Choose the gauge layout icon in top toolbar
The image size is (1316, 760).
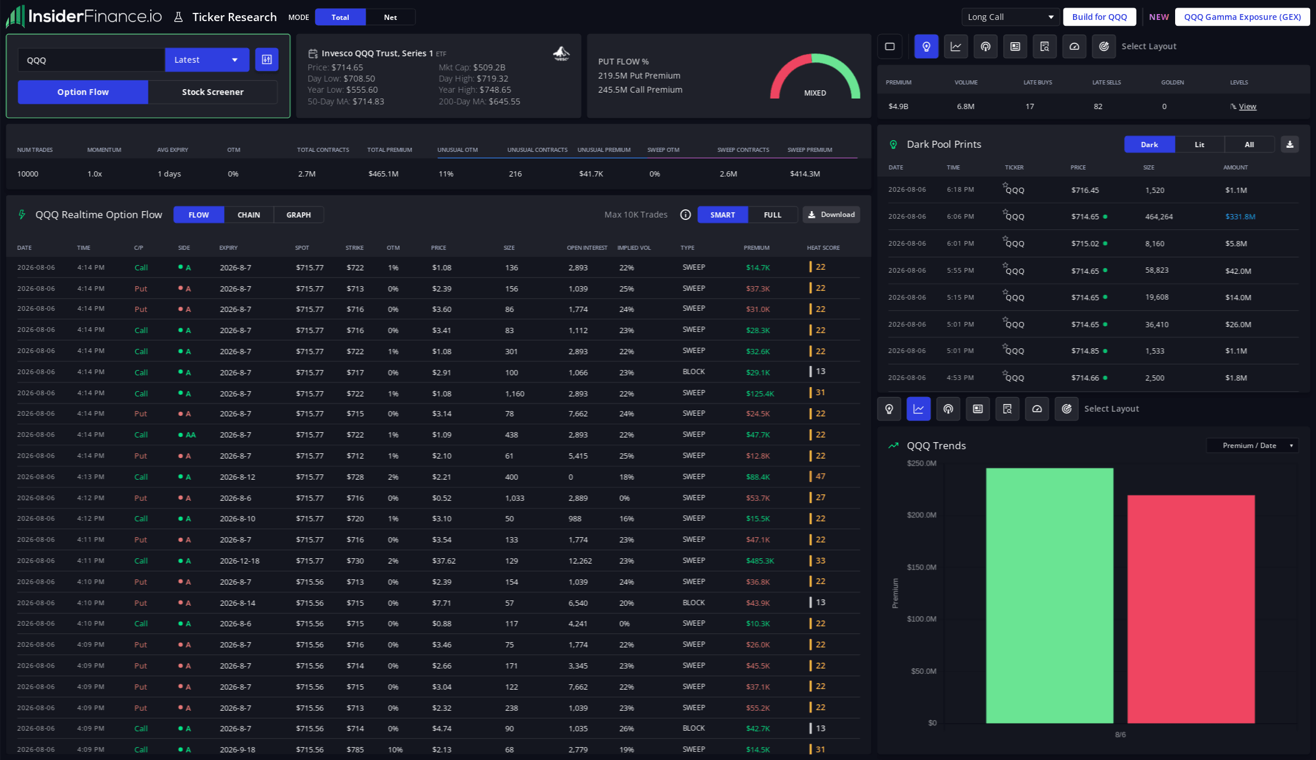click(1074, 46)
